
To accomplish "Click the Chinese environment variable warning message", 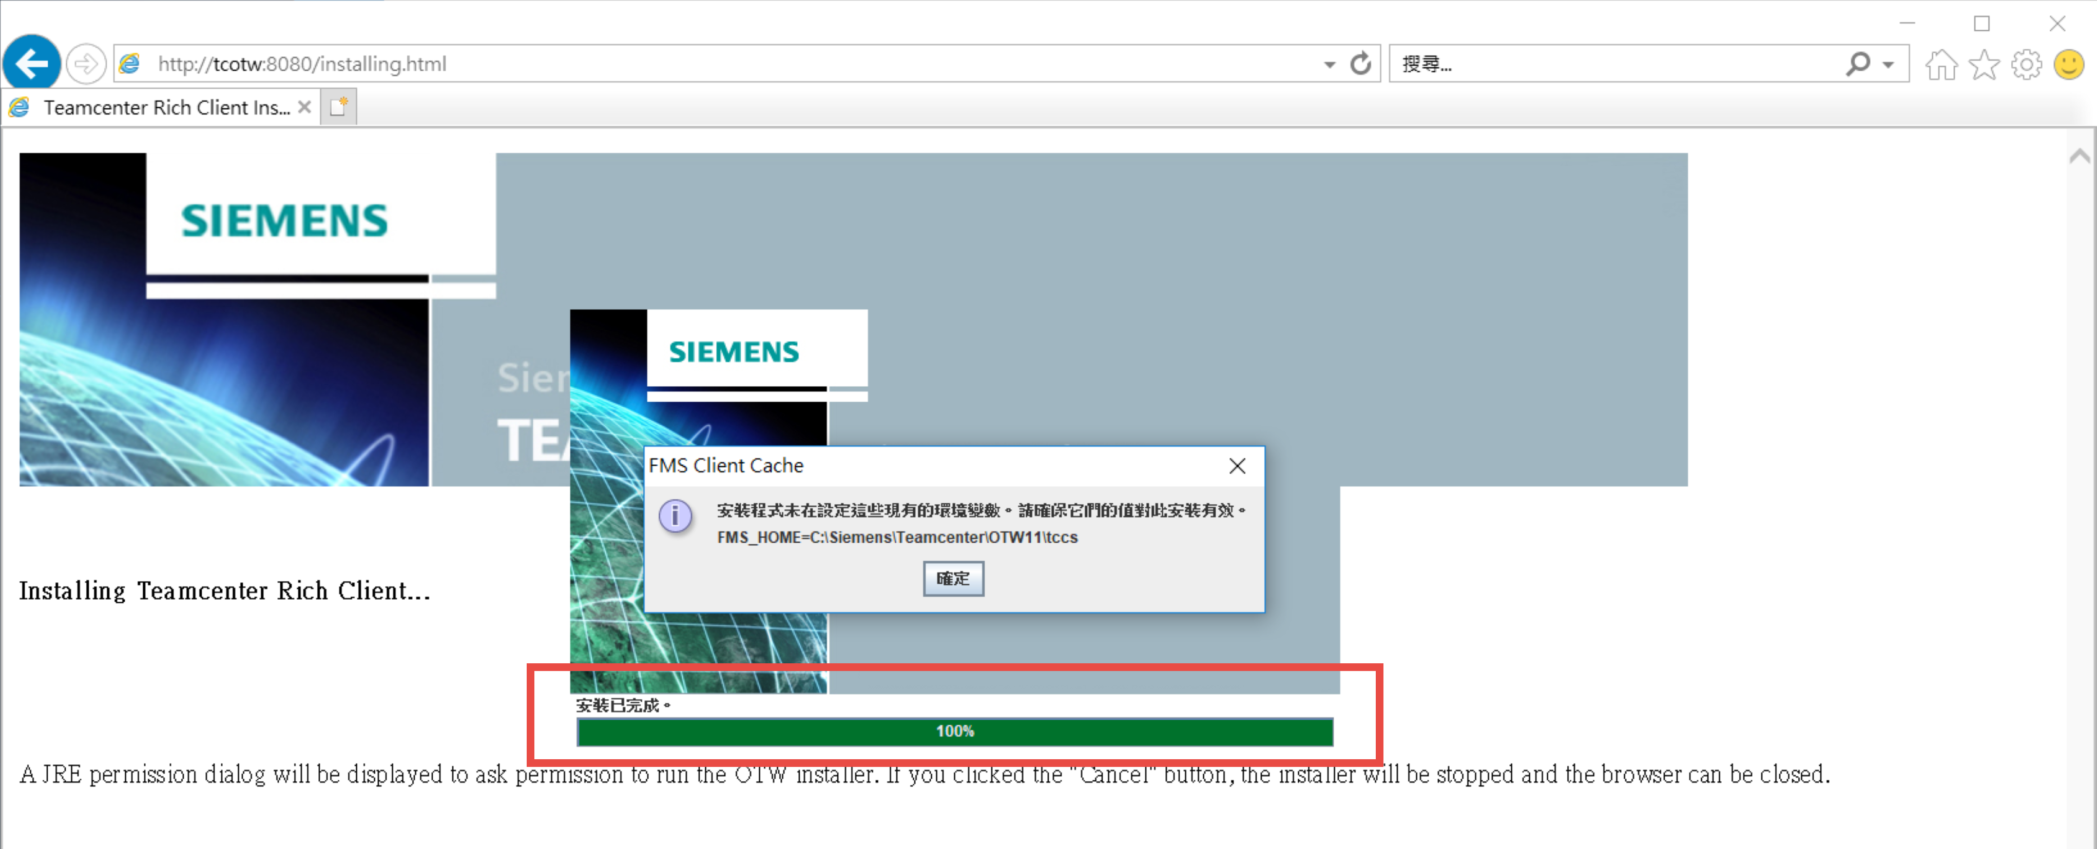I will [x=981, y=510].
